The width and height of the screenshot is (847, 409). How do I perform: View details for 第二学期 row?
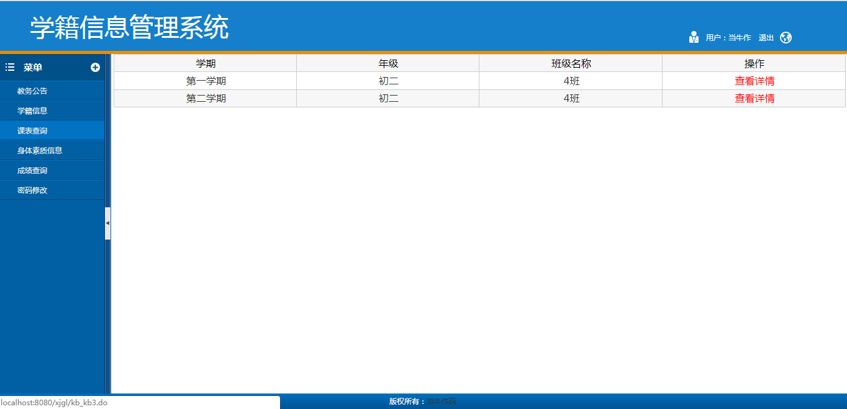coord(754,98)
